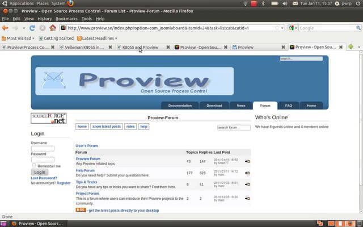Open the Project Forum link

coord(87,194)
